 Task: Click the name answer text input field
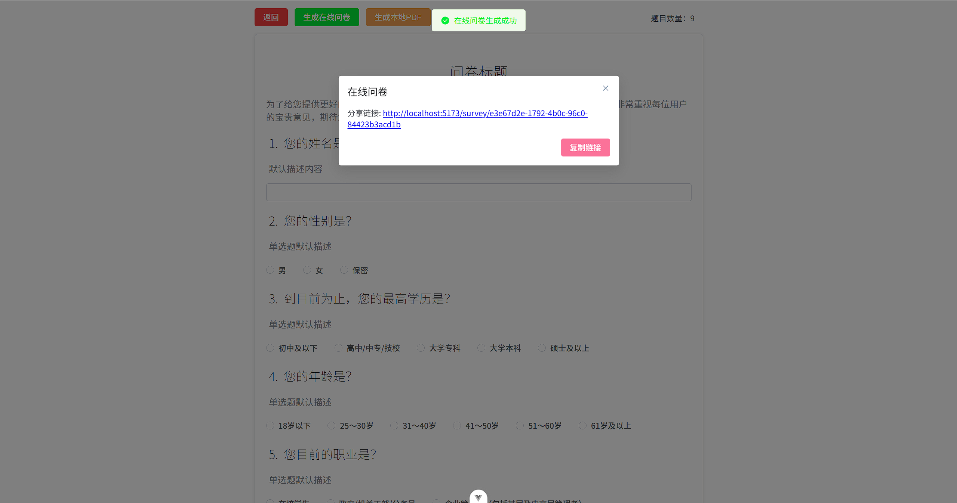click(478, 192)
